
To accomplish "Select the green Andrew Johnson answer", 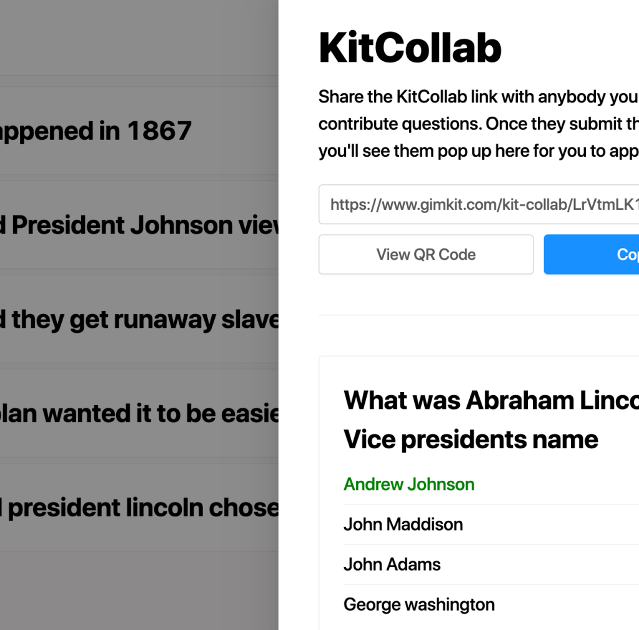I will [409, 484].
